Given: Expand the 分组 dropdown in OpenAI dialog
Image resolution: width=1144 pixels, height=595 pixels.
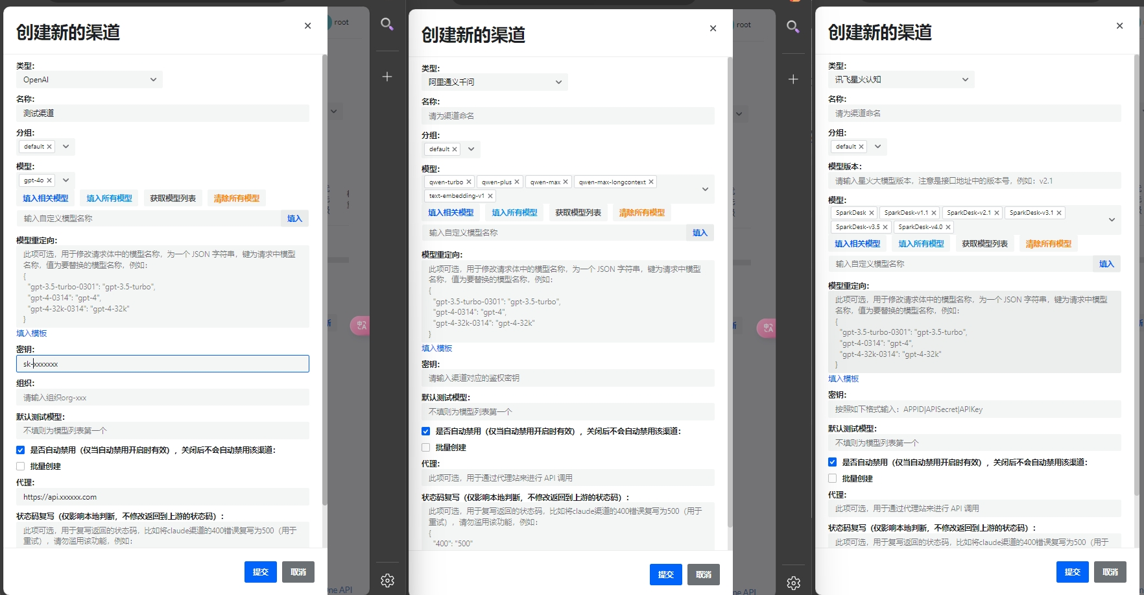Looking at the screenshot, I should [66, 147].
